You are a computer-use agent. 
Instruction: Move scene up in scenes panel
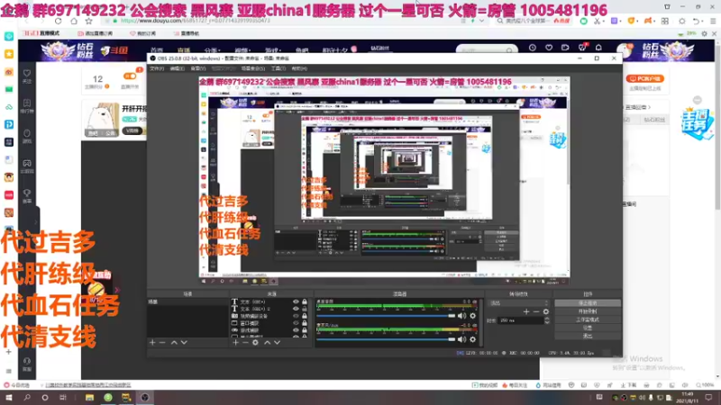tap(174, 343)
